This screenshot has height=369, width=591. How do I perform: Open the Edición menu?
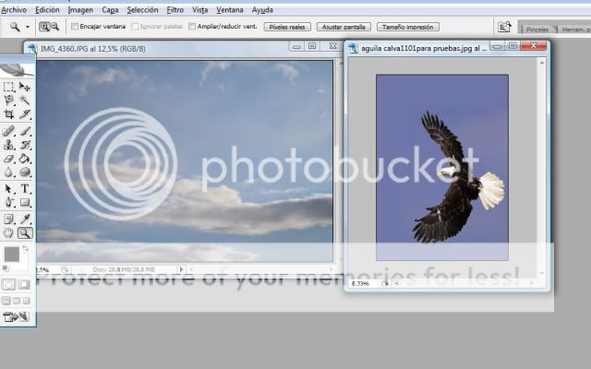pyautogui.click(x=47, y=10)
